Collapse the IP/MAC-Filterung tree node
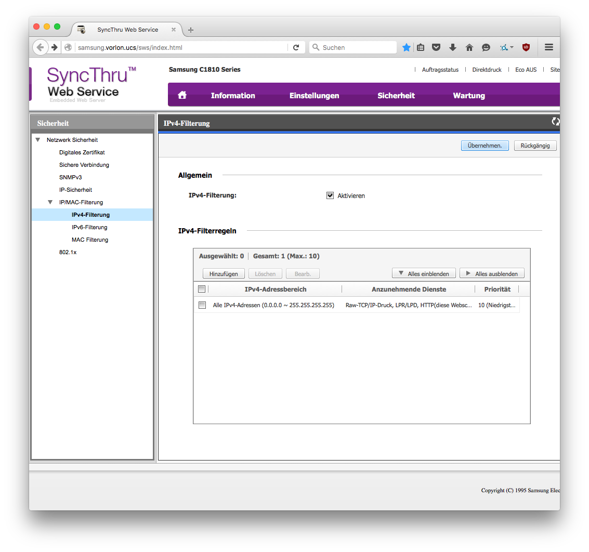 (x=50, y=202)
